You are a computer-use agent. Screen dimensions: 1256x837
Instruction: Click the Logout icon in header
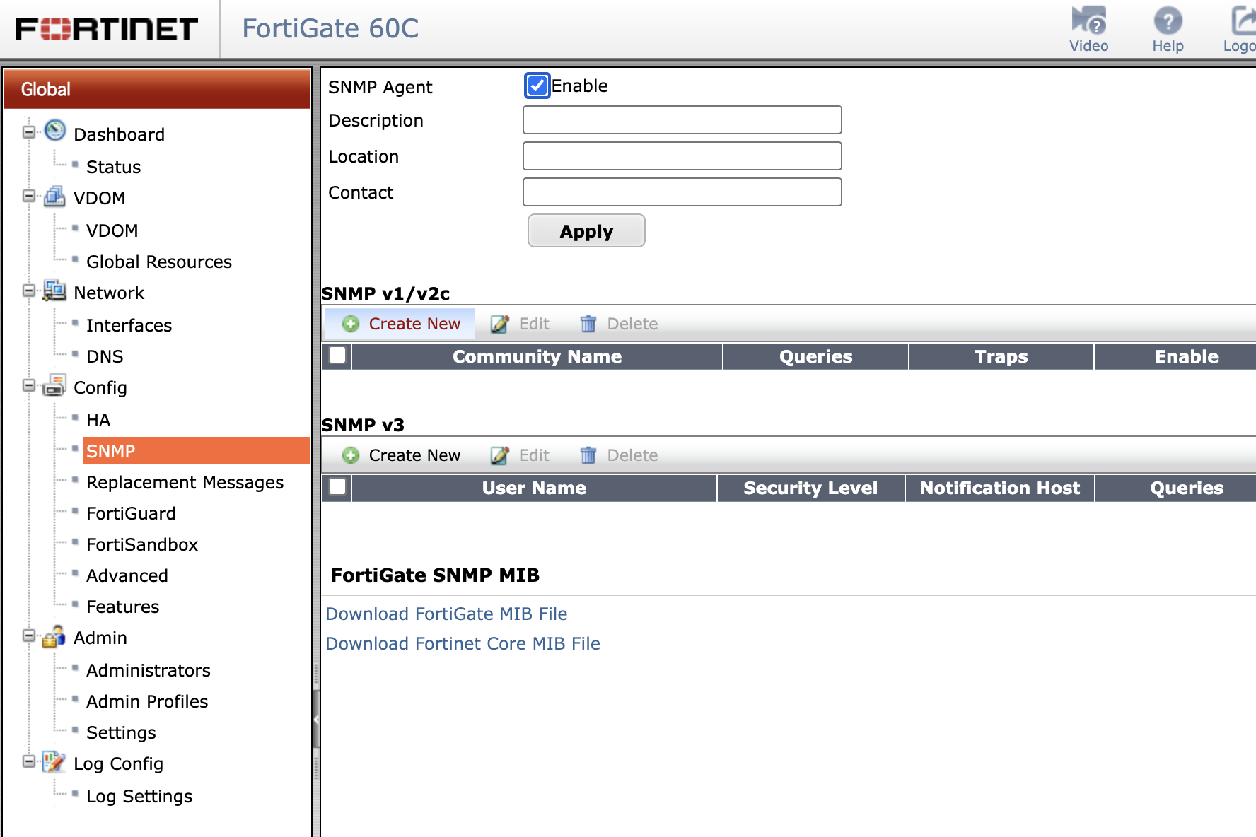pyautogui.click(x=1243, y=21)
